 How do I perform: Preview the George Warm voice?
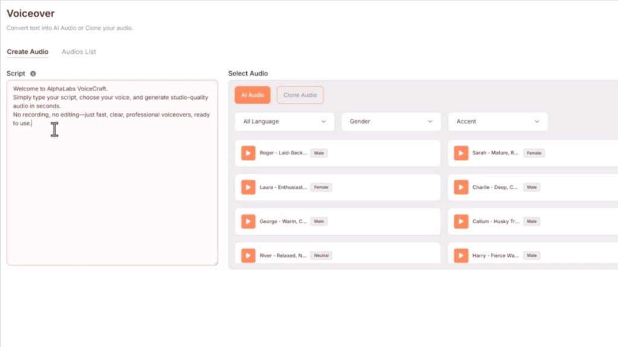click(248, 221)
